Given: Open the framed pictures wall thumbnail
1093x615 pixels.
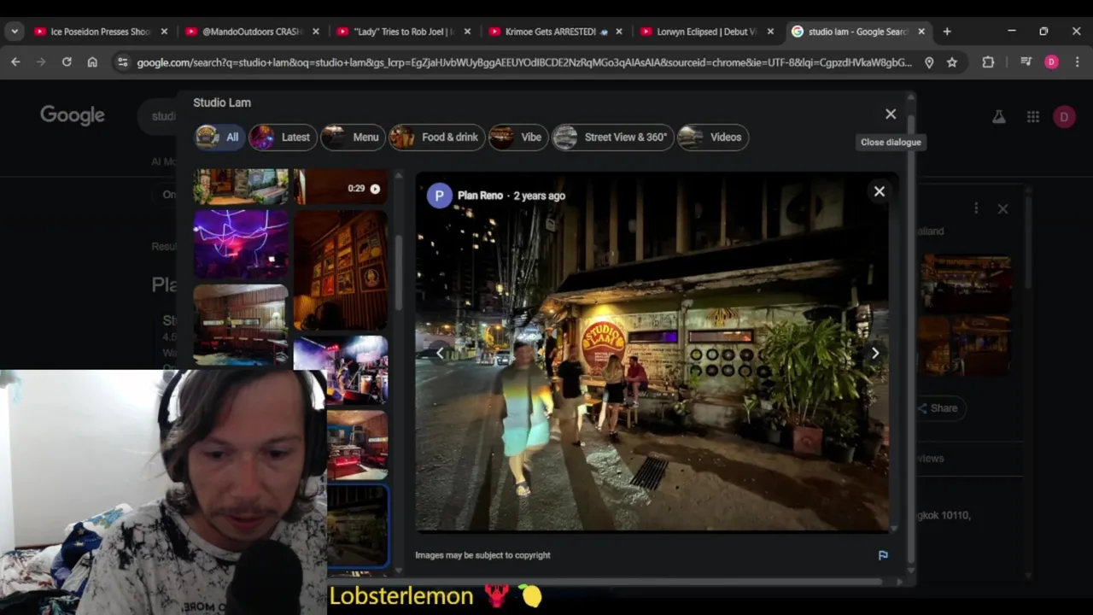Looking at the screenshot, I should point(341,271).
